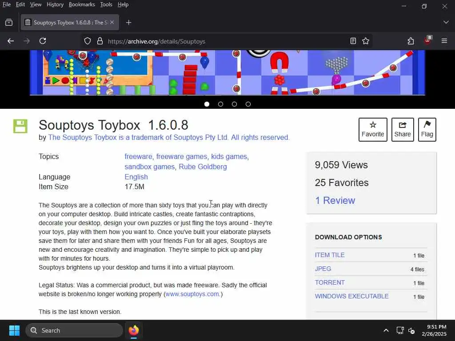Image resolution: width=455 pixels, height=341 pixels.
Task: Open the Help menu
Action: (x=123, y=4)
